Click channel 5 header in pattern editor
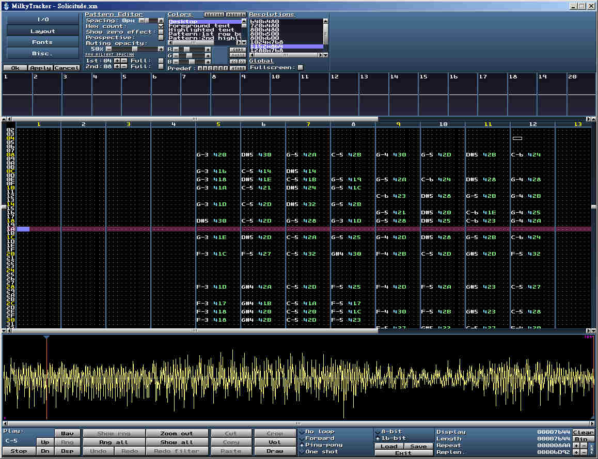This screenshot has height=459, width=598. point(218,124)
